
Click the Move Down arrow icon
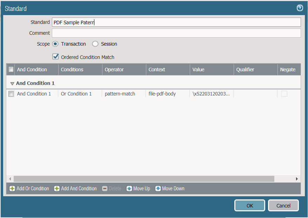pos(158,189)
